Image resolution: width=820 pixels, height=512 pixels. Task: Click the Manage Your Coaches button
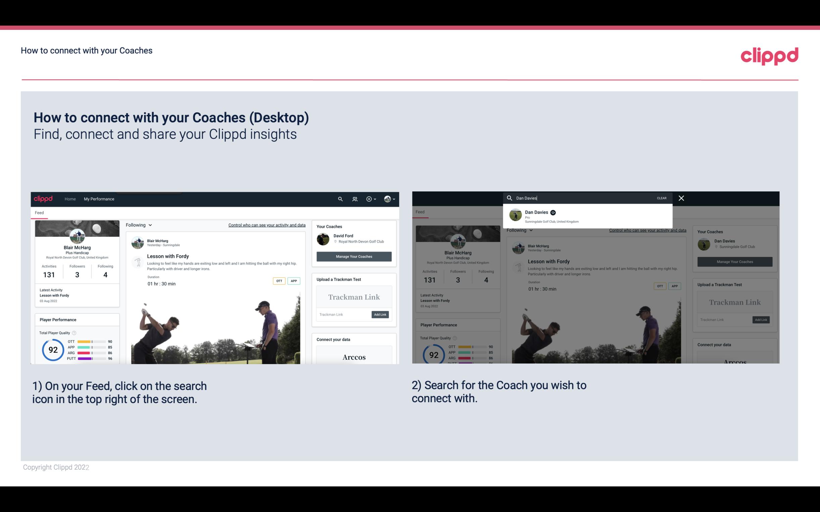[x=353, y=256]
